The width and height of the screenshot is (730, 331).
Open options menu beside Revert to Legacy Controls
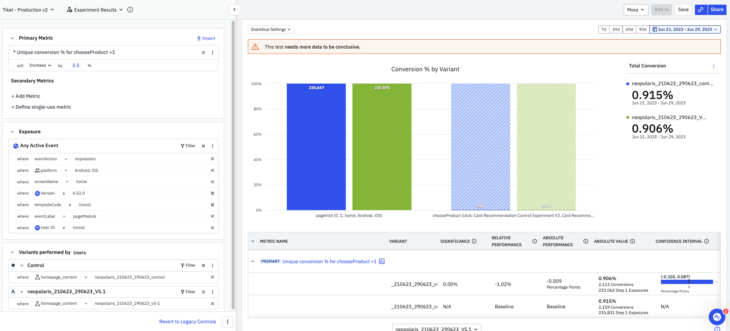(228, 322)
